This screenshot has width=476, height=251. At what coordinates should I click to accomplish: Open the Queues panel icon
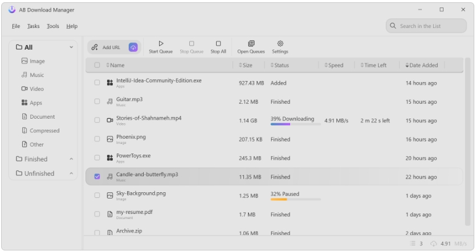click(251, 43)
